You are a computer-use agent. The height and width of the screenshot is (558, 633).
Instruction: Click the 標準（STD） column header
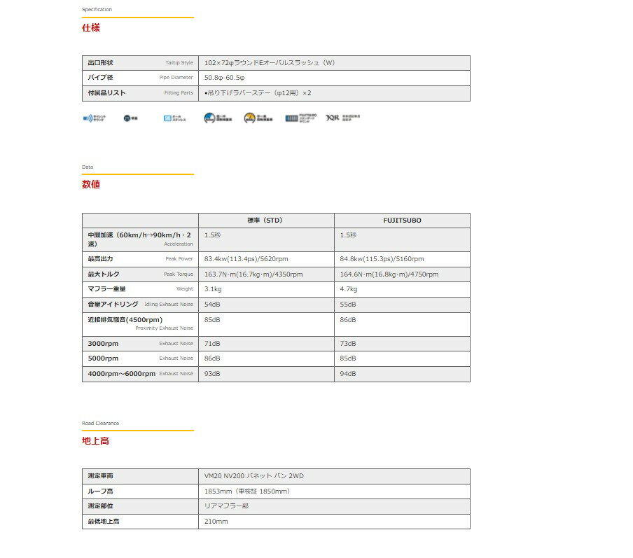click(266, 221)
